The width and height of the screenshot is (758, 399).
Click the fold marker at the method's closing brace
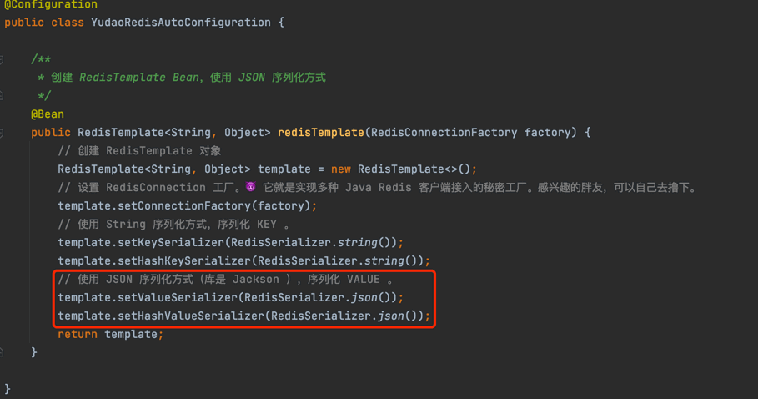[3, 353]
